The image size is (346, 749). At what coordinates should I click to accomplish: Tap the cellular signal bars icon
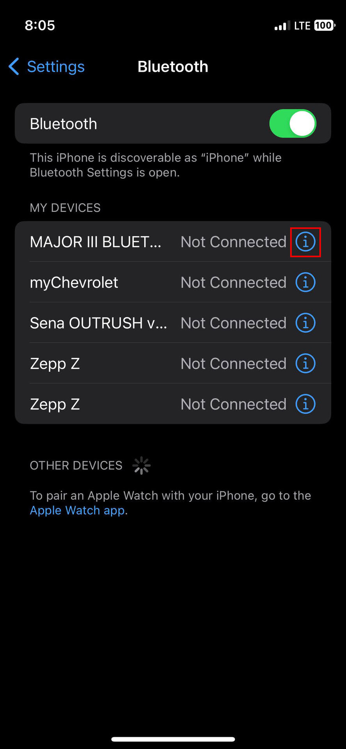click(282, 26)
